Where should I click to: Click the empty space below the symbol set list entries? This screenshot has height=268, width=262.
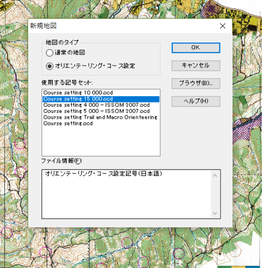(x=101, y=141)
